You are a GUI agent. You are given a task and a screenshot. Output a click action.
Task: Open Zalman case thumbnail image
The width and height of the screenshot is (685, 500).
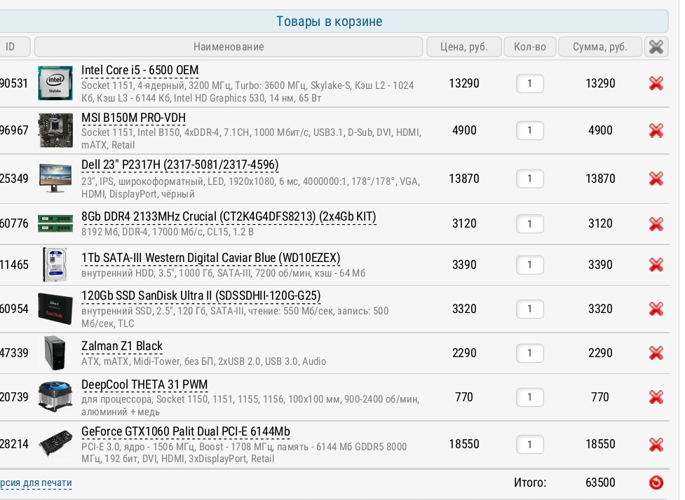point(55,352)
